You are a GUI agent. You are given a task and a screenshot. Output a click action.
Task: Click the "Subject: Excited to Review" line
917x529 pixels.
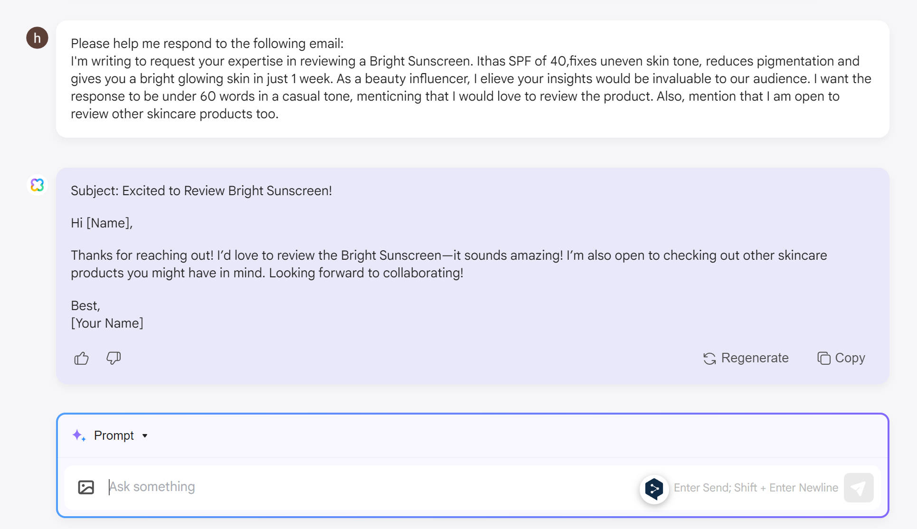[201, 191]
